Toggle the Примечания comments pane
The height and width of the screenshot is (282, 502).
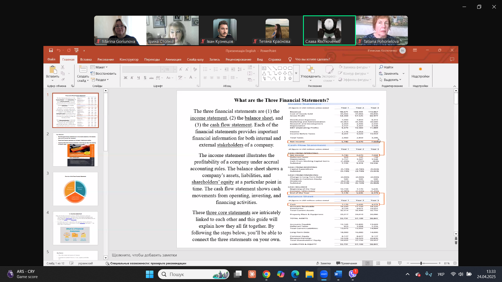point(346,263)
